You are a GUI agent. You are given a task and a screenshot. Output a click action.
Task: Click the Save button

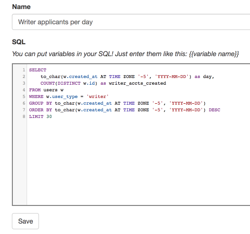[x=25, y=221]
